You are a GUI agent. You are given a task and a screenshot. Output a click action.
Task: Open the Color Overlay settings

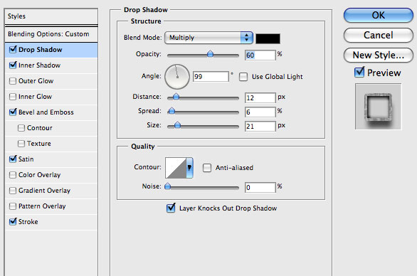(x=40, y=175)
